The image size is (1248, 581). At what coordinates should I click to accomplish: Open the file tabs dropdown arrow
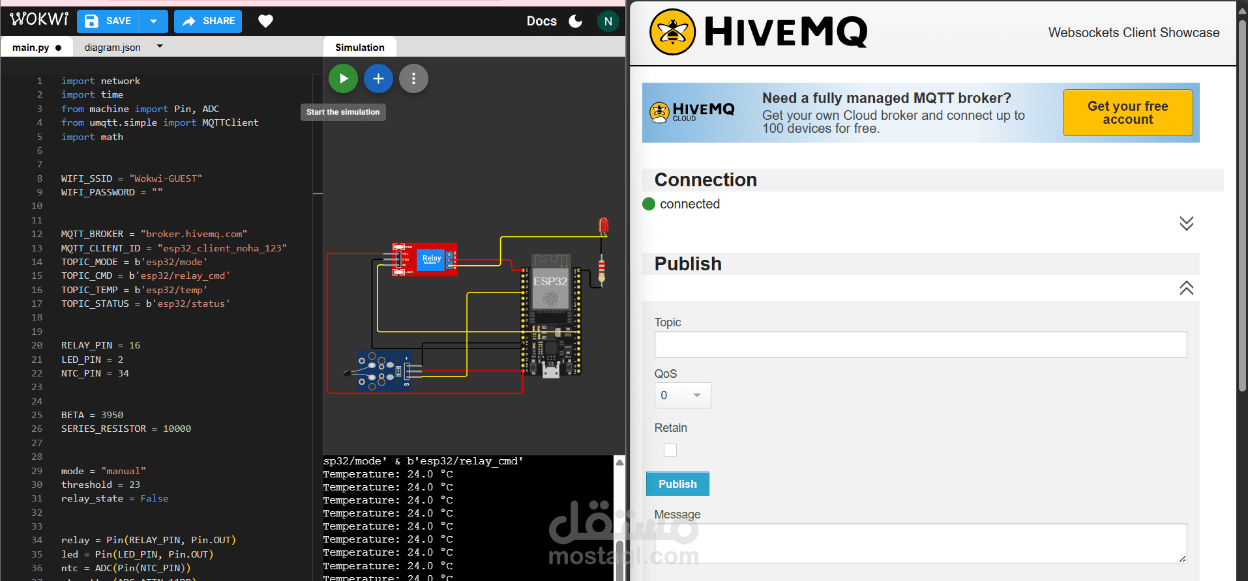160,47
